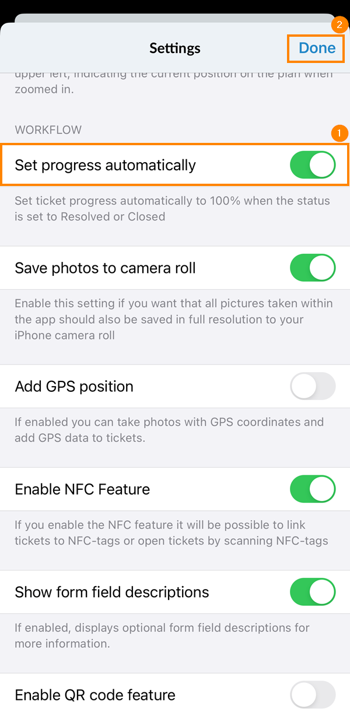
Task: Click the Settings title in the header
Action: (x=175, y=48)
